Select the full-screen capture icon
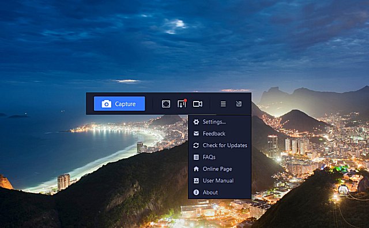This screenshot has height=228, width=369. pos(166,104)
